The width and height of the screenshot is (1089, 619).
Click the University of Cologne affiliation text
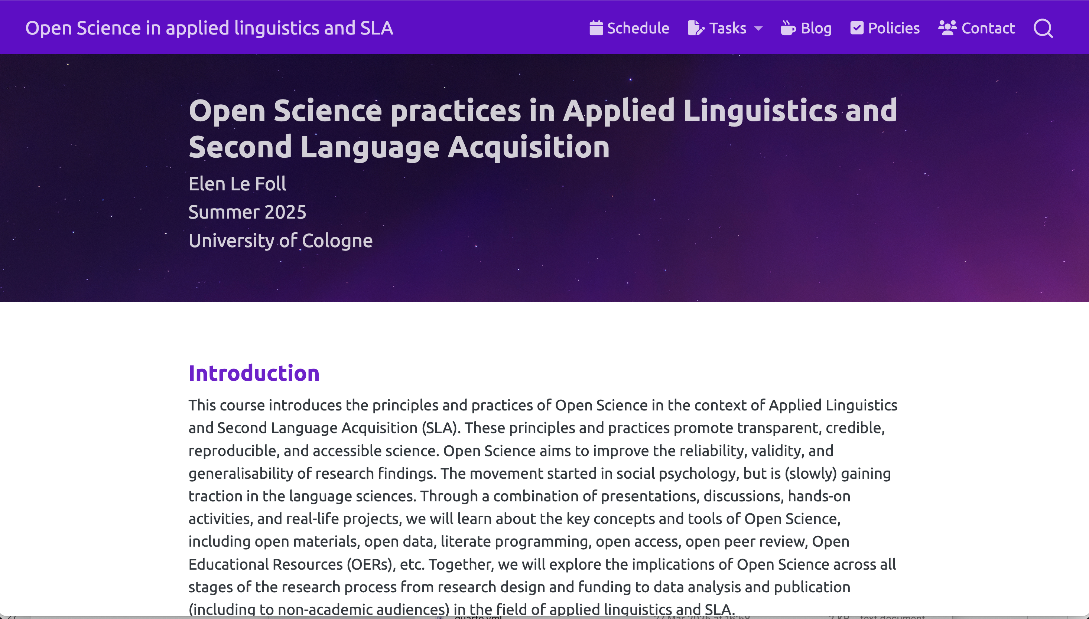pos(280,240)
